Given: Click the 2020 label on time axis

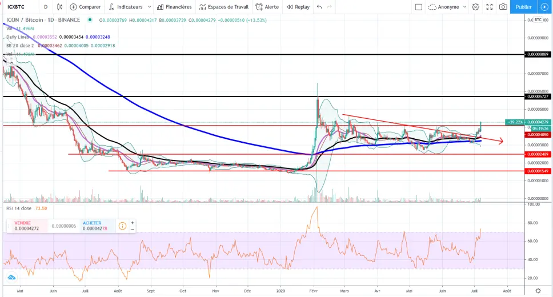Looking at the screenshot, I should [x=280, y=291].
